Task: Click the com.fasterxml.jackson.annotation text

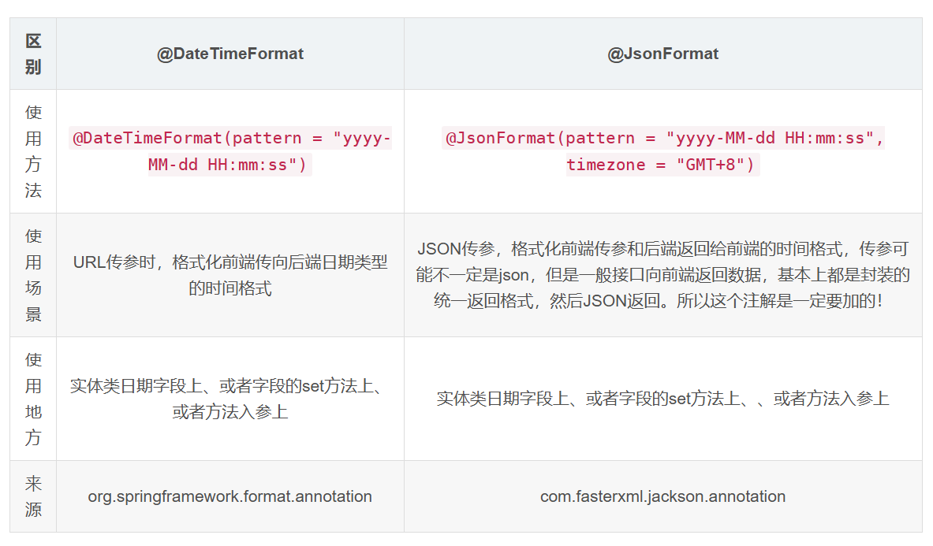Action: point(662,496)
